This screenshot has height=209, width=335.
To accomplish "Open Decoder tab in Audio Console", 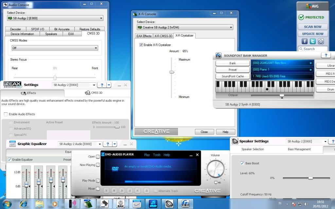I will pyautogui.click(x=16, y=29).
